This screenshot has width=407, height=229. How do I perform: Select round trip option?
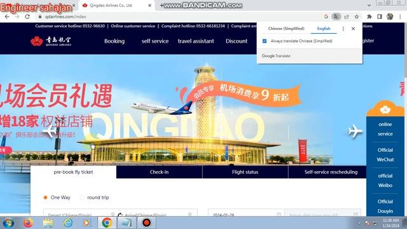coord(82,198)
